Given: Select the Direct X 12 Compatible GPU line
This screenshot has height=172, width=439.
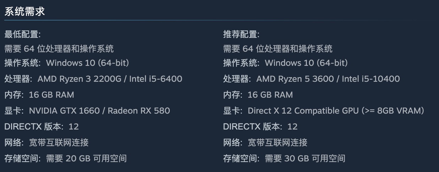Looking at the screenshot, I should click(x=324, y=110).
